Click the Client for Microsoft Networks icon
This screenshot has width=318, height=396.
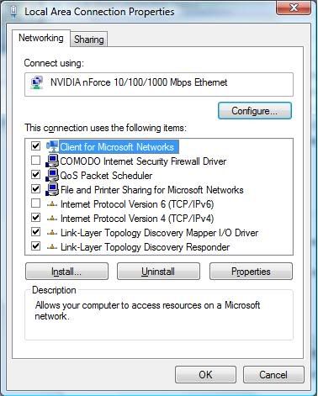click(x=52, y=146)
